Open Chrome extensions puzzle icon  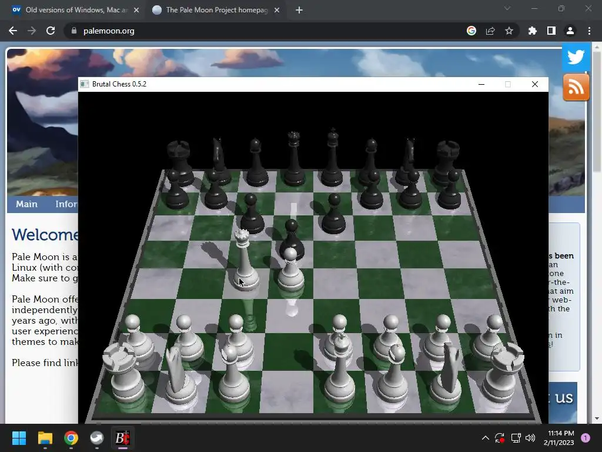pos(533,31)
